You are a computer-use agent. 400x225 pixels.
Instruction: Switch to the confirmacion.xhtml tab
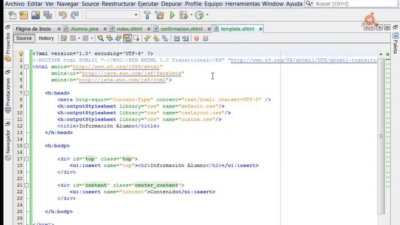point(181,29)
